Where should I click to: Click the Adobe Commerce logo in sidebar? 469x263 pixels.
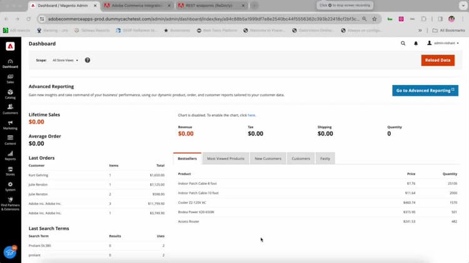(x=10, y=46)
